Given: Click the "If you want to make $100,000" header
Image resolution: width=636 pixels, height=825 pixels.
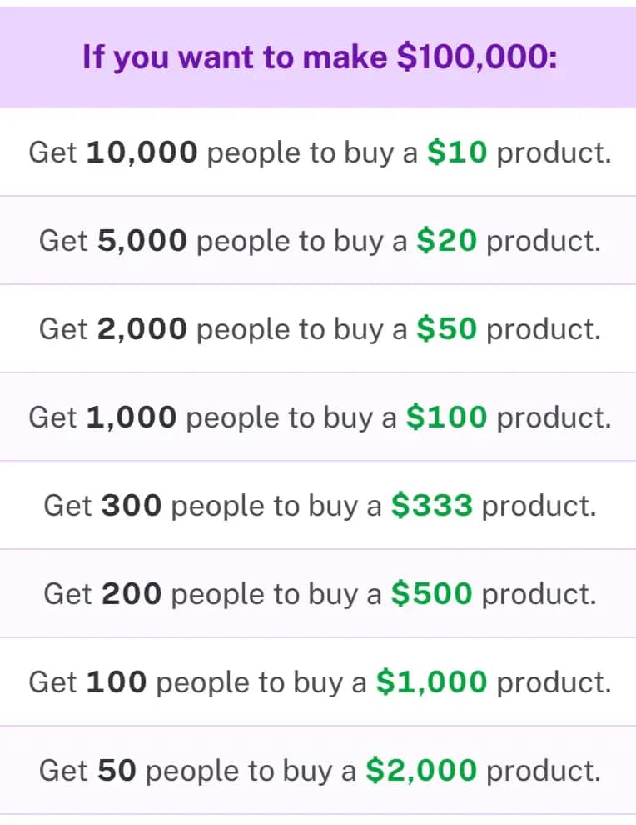Looking at the screenshot, I should pyautogui.click(x=320, y=57).
